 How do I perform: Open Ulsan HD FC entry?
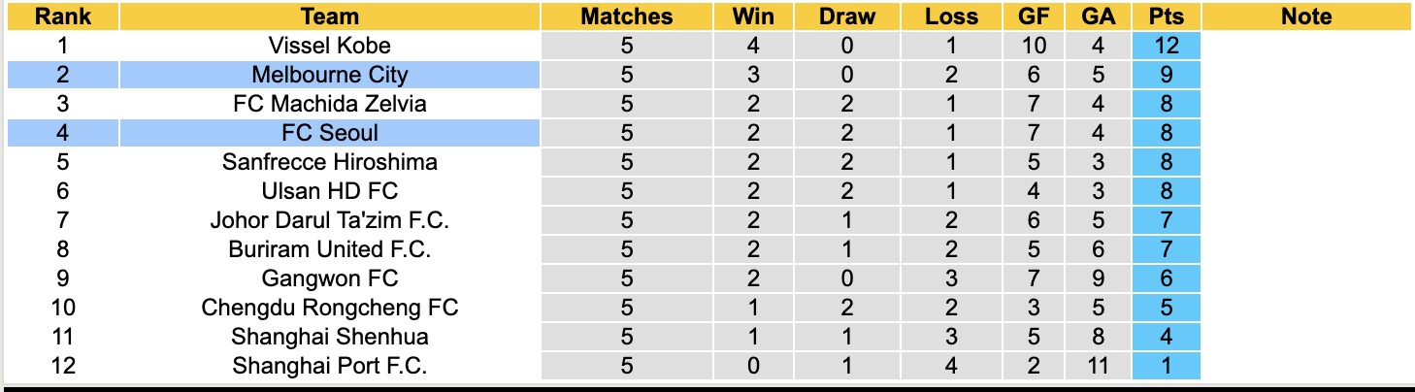click(x=330, y=191)
